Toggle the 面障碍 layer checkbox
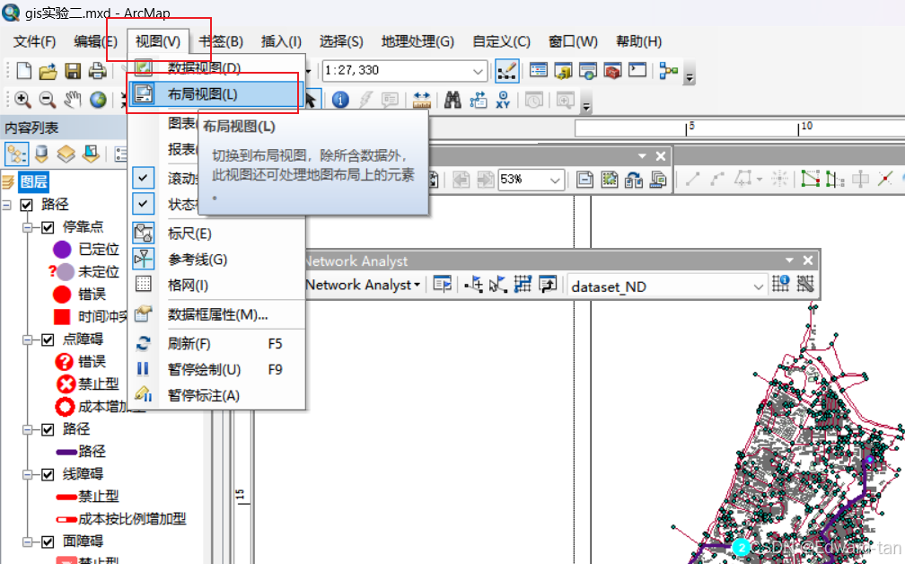The image size is (905, 564). pyautogui.click(x=48, y=542)
